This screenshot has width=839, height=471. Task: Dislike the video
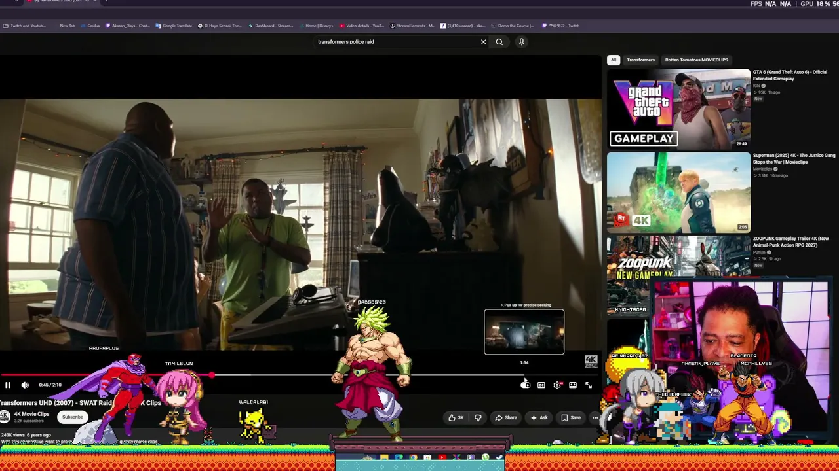click(478, 417)
